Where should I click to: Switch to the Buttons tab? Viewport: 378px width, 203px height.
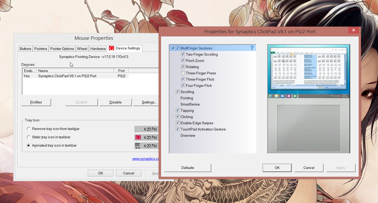(x=26, y=49)
